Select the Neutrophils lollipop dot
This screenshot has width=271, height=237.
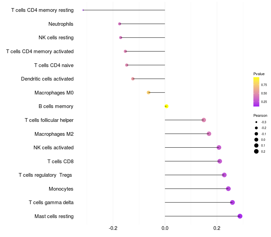[120, 24]
